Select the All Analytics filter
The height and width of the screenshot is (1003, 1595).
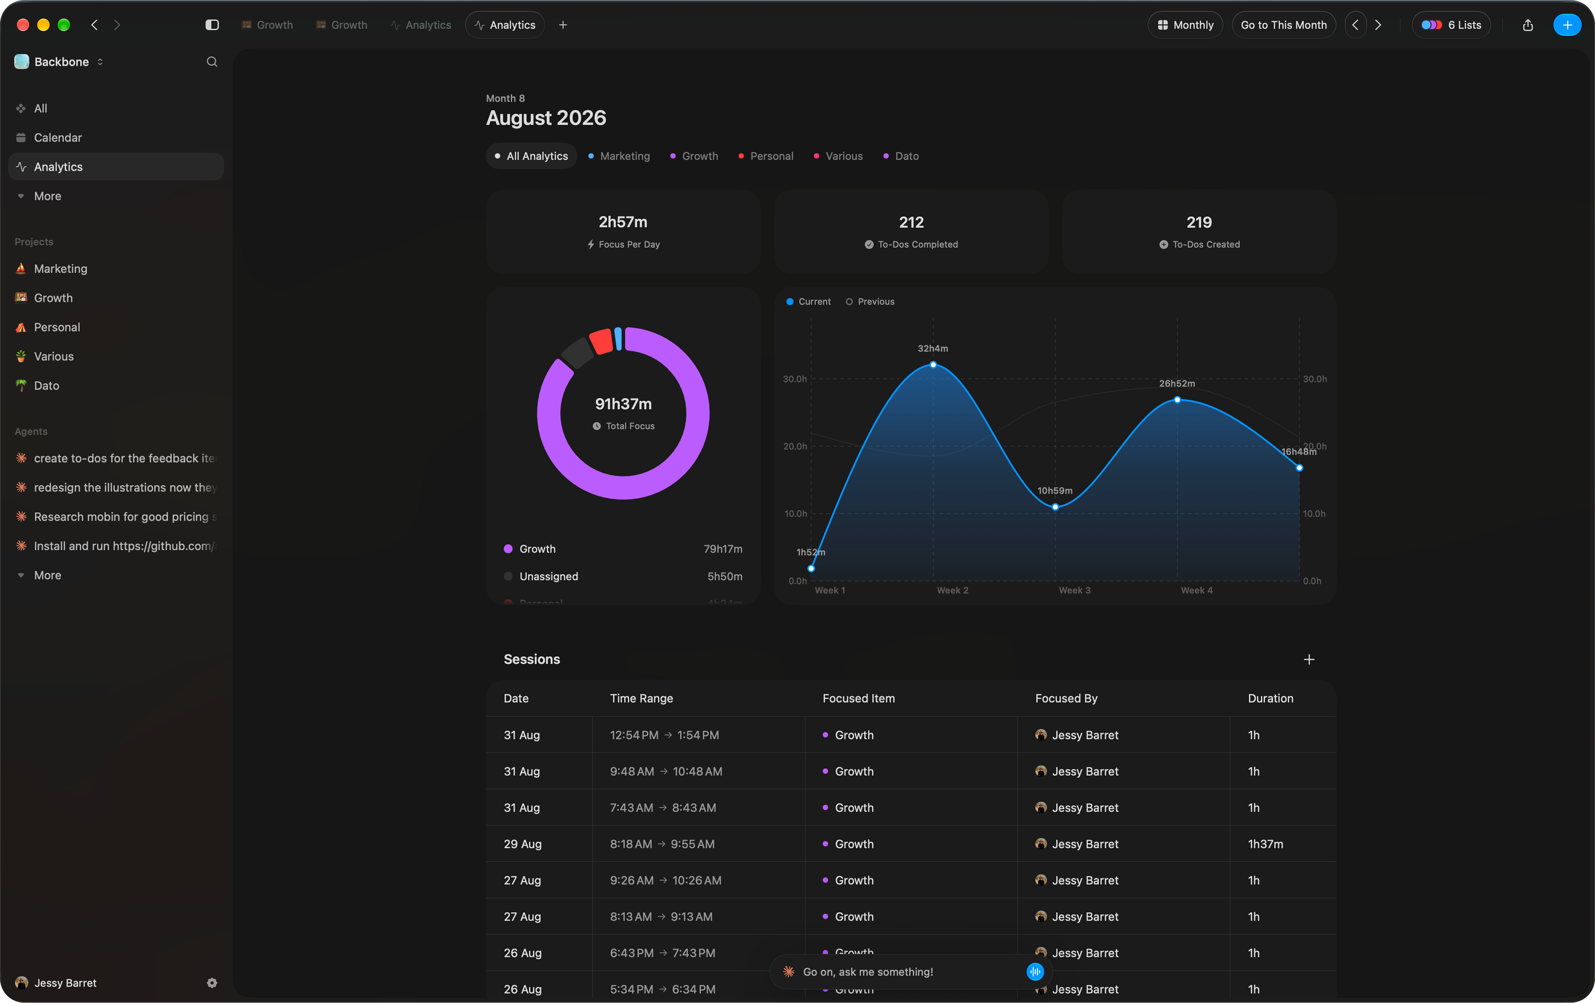point(531,156)
